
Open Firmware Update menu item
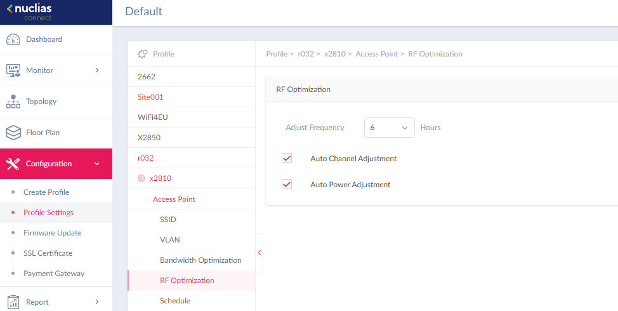pyautogui.click(x=52, y=233)
